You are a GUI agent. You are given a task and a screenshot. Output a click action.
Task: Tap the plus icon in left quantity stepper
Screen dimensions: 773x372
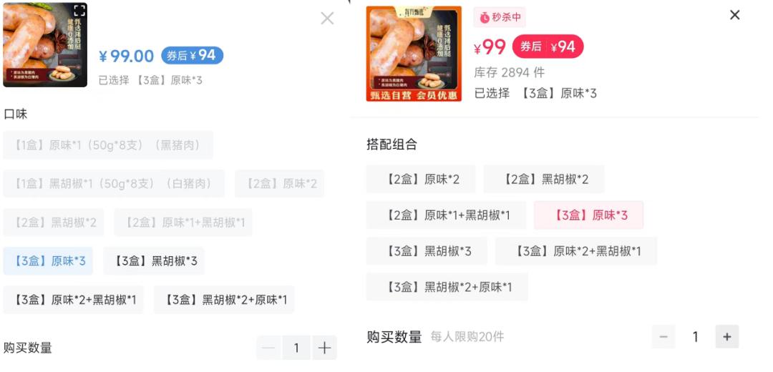click(x=324, y=348)
